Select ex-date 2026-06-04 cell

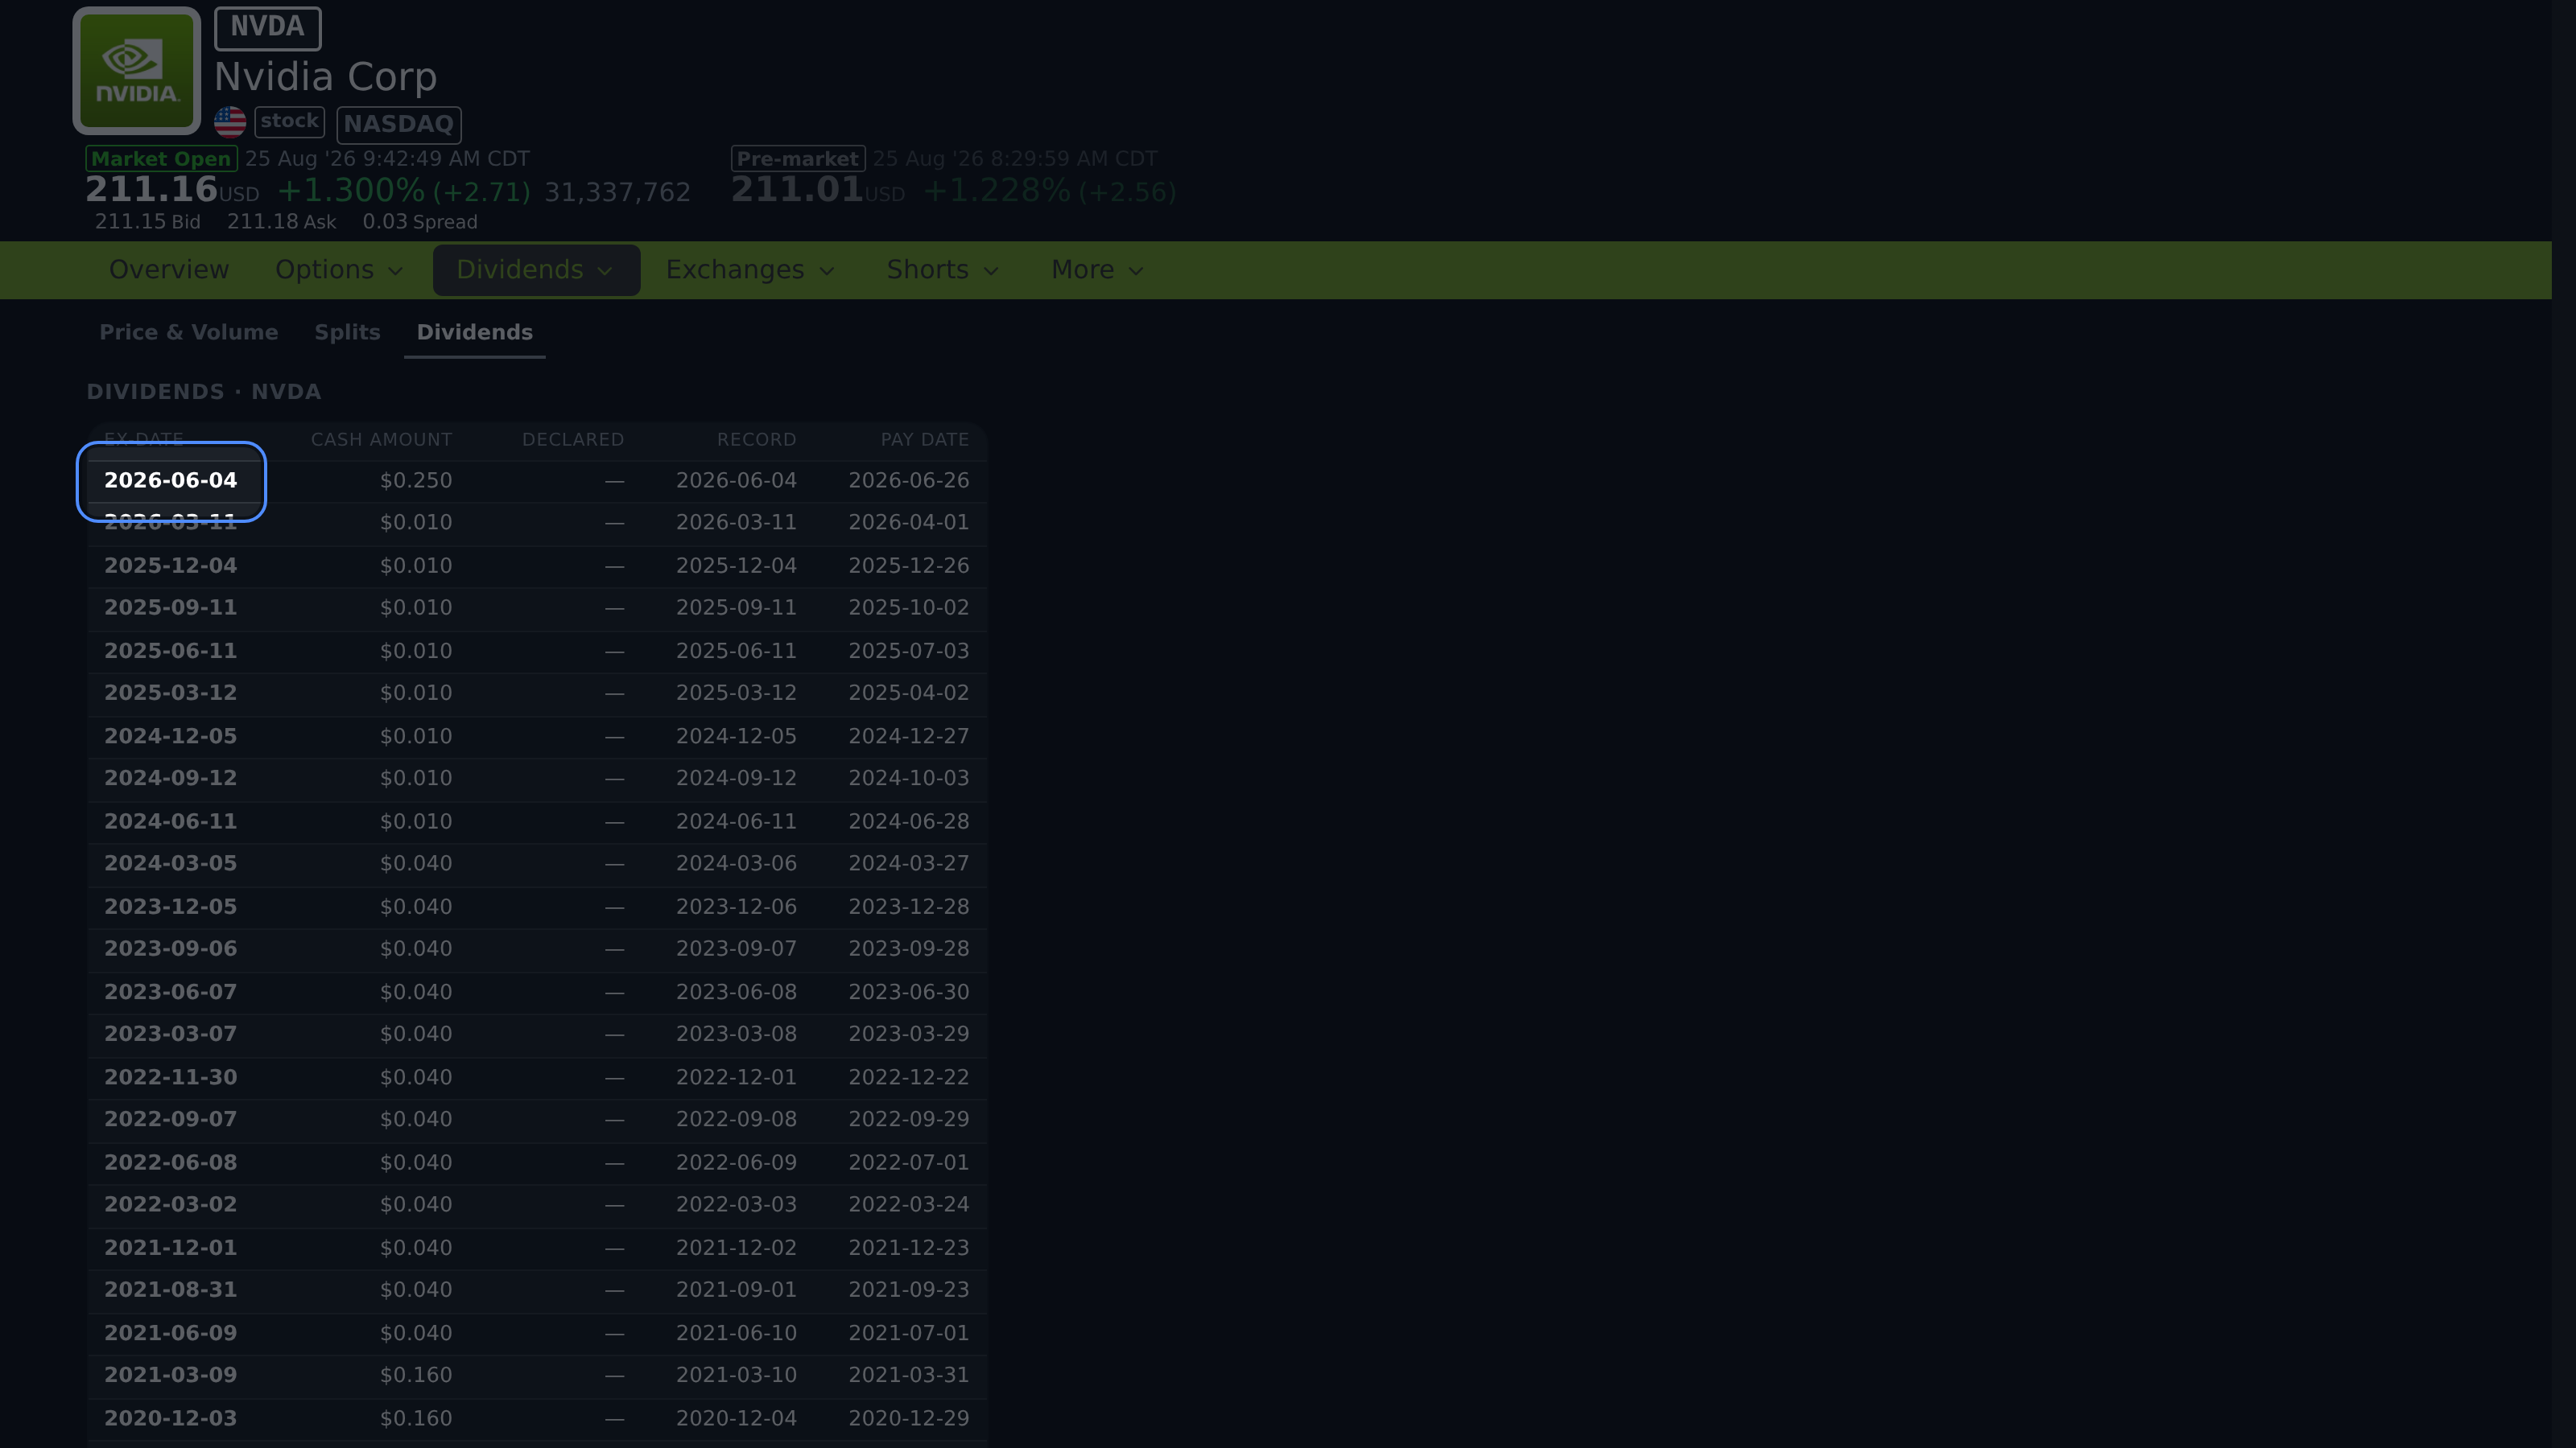171,481
